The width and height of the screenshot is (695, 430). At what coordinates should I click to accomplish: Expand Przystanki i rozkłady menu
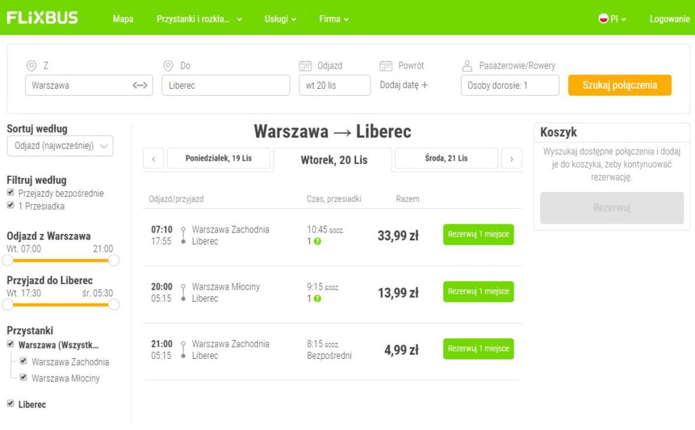tap(199, 19)
